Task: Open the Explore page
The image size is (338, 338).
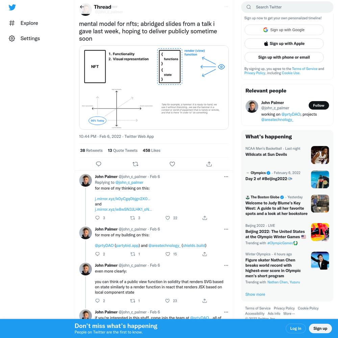Action: [29, 23]
